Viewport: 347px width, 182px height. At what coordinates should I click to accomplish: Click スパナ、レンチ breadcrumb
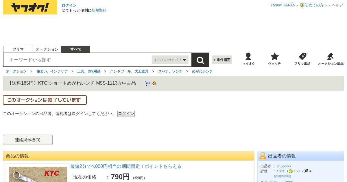pos(170,71)
